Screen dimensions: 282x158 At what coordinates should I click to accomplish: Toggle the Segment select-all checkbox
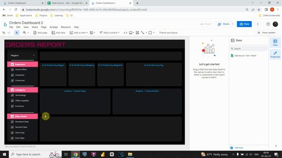coord(12,65)
